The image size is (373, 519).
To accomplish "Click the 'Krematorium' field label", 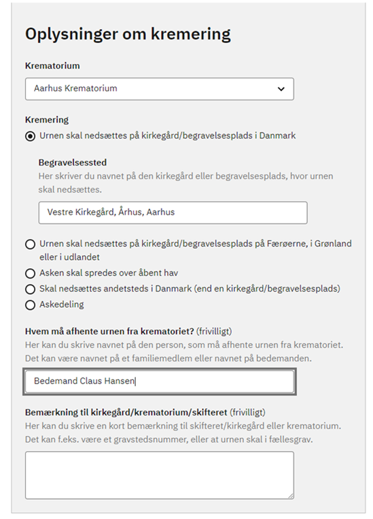I will 52,65.
